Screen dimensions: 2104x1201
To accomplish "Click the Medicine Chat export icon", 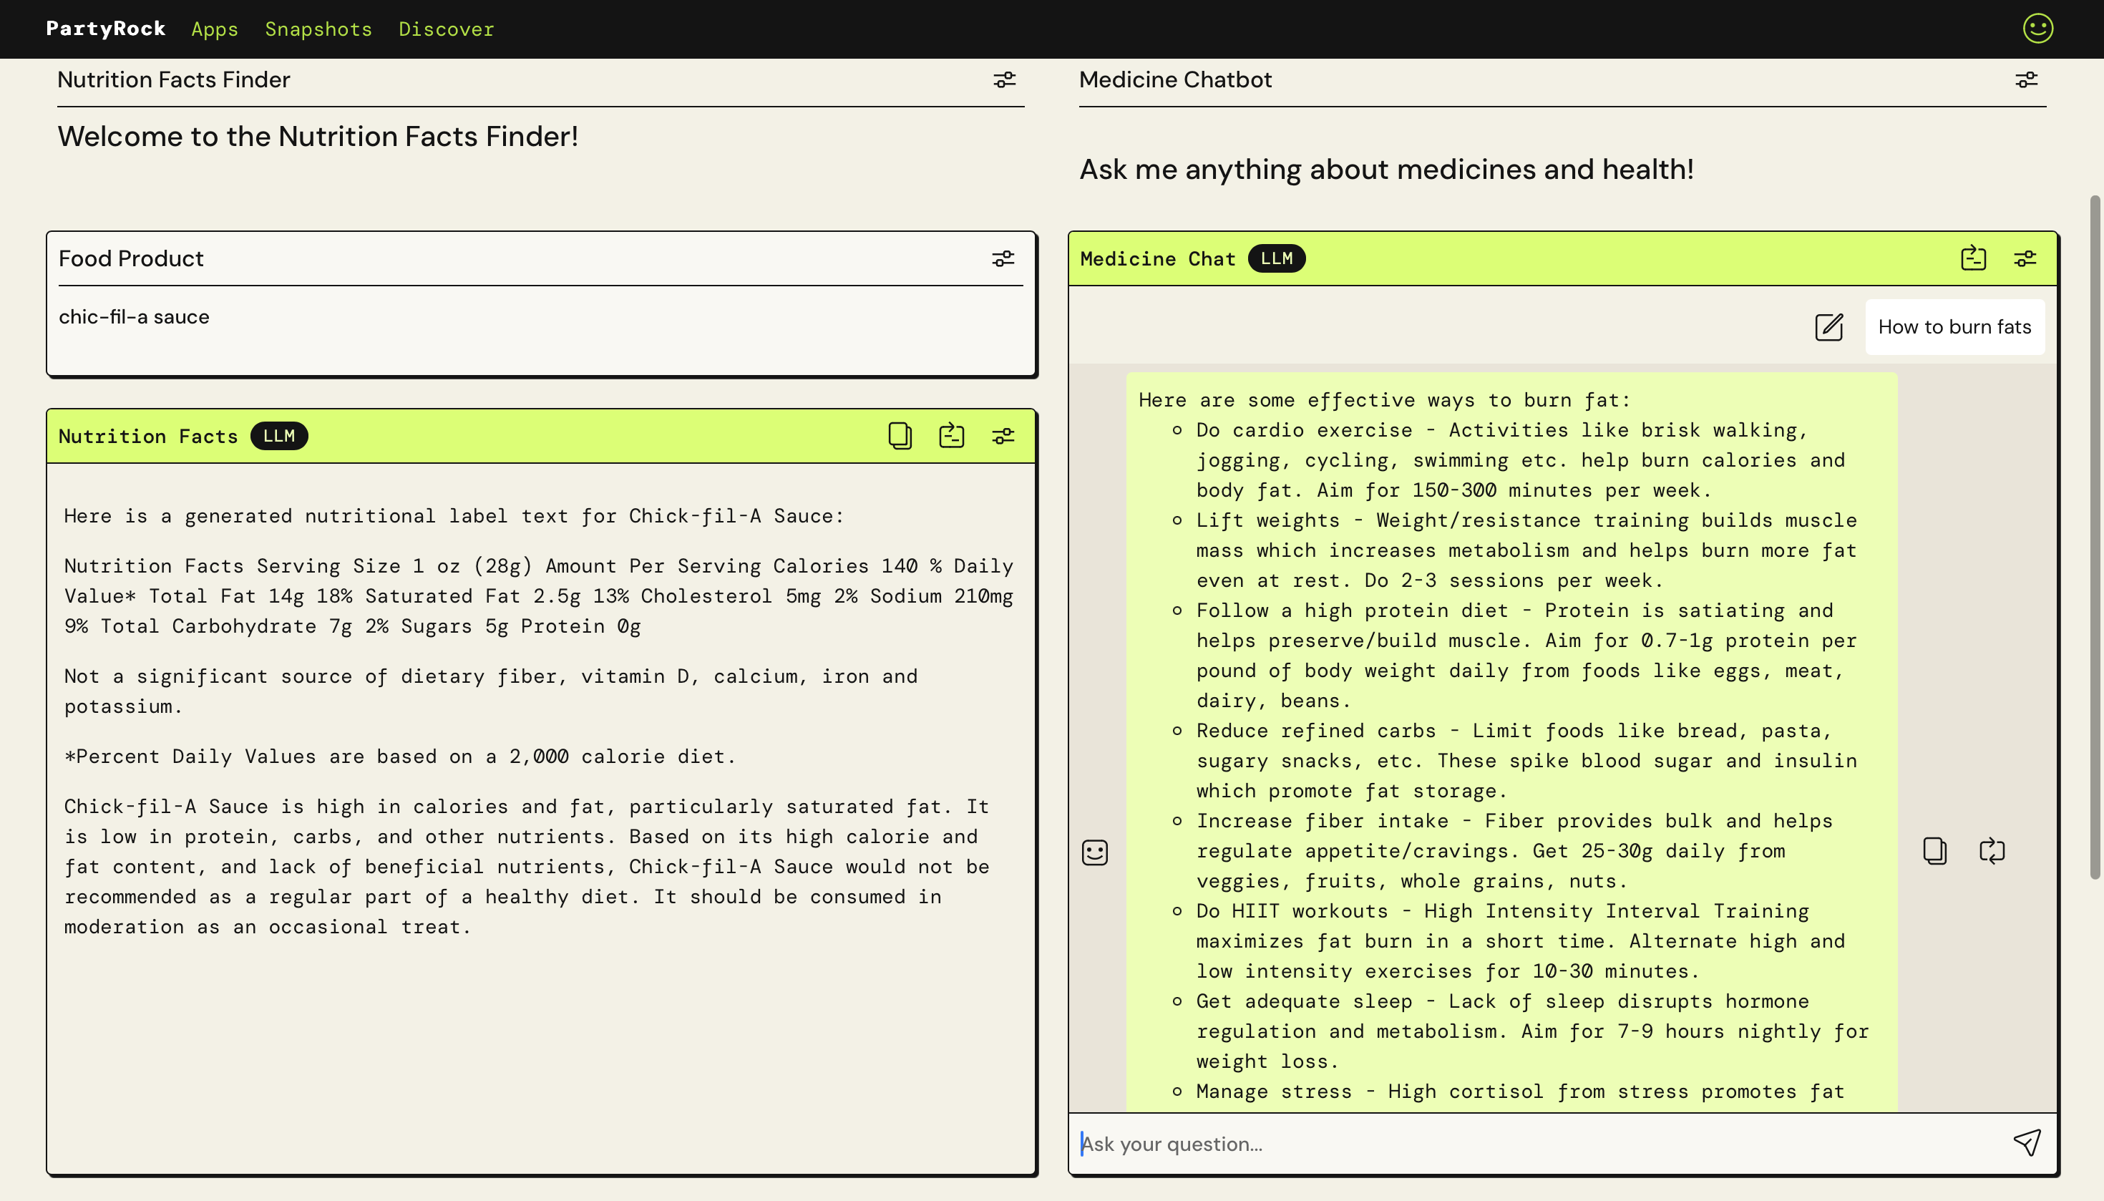I will (x=1973, y=259).
